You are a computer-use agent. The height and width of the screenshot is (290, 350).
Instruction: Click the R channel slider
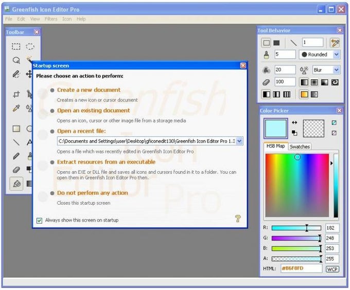[x=296, y=228]
